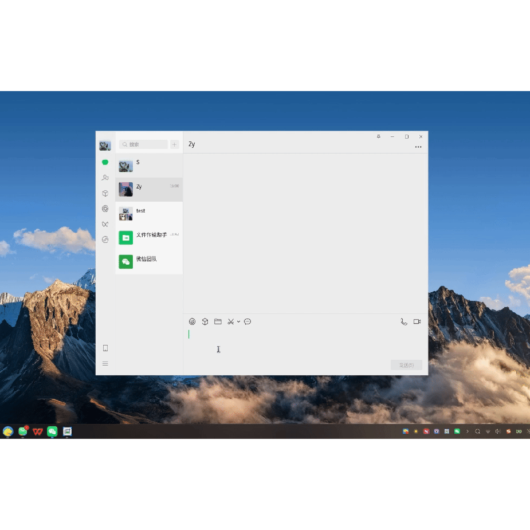Open the three-dot chat info menu

[418, 147]
